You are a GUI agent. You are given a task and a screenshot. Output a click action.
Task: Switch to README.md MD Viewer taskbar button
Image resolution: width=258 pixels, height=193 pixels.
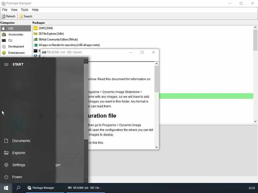pyautogui.click(x=86, y=188)
